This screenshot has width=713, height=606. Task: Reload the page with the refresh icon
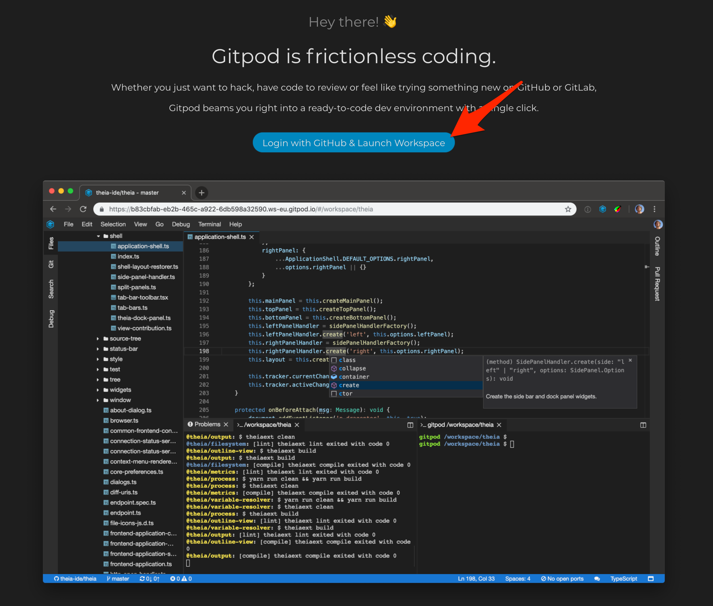83,209
